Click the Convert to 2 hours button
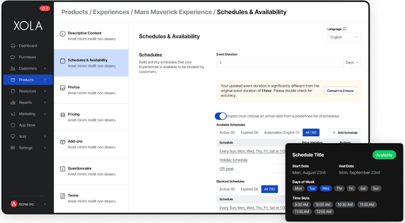Image resolution: width=405 pixels, height=223 pixels. 341,90
